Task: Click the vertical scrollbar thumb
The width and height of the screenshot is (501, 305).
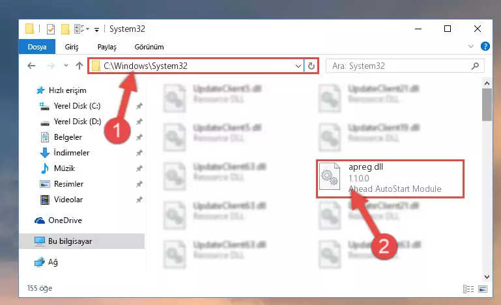Action: (487, 105)
